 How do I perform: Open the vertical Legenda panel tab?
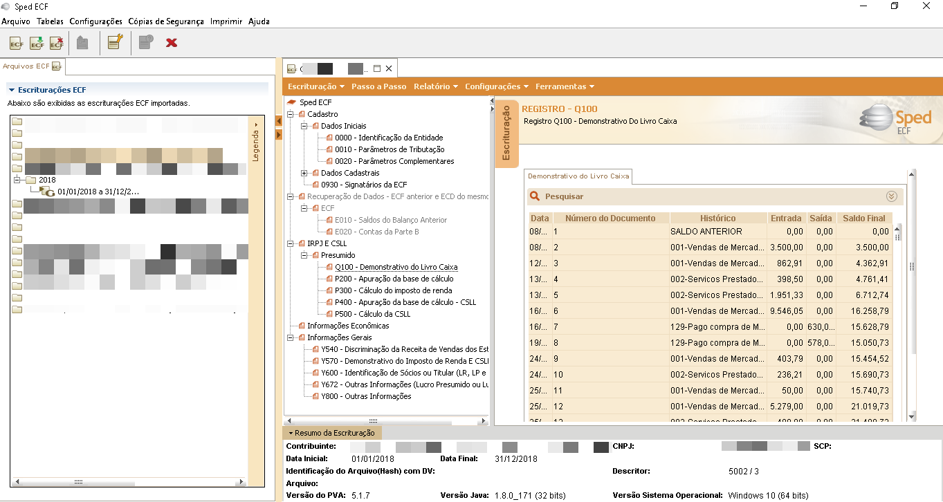point(255,144)
